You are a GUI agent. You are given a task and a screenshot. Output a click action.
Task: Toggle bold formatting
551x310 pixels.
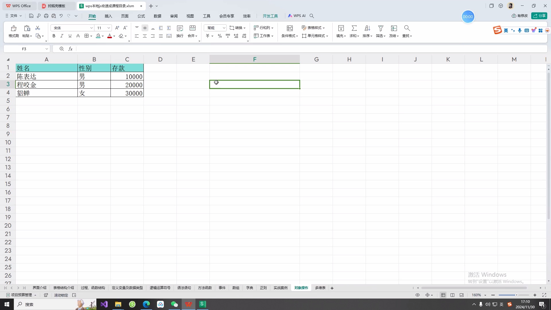point(54,36)
